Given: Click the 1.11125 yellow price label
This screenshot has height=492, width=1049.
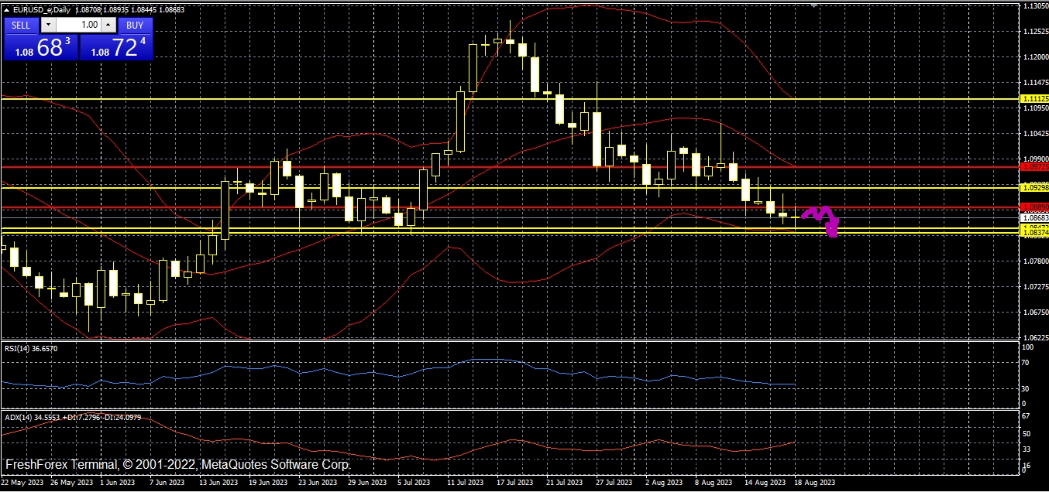Looking at the screenshot, I should pyautogui.click(x=1035, y=99).
